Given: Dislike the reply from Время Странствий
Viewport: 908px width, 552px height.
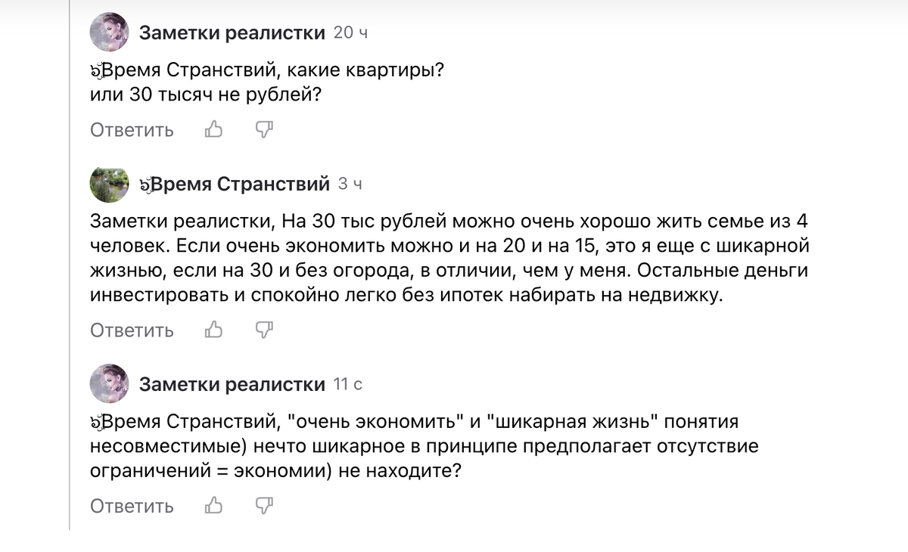Looking at the screenshot, I should tap(262, 330).
